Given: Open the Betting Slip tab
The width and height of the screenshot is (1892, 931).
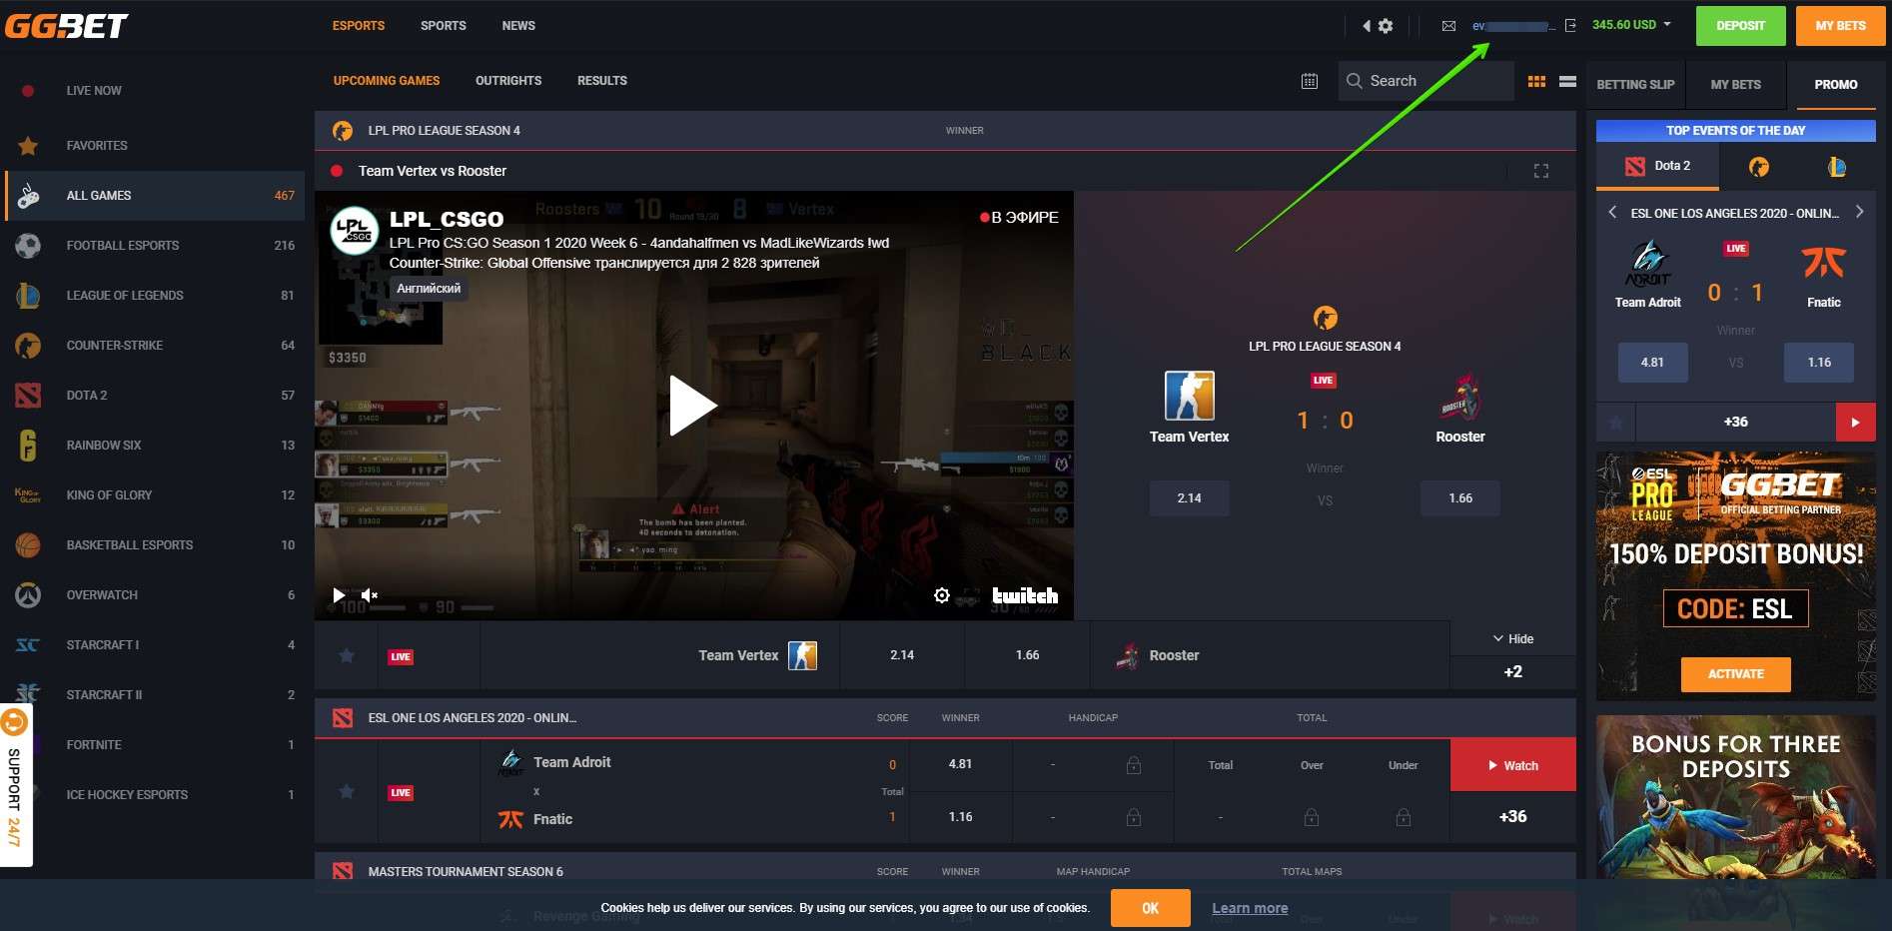Looking at the screenshot, I should 1635,85.
